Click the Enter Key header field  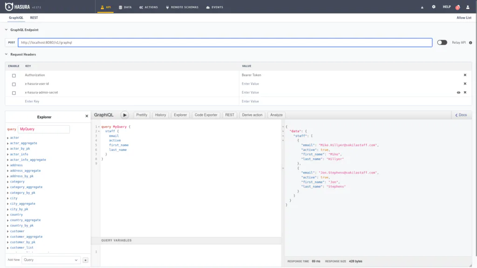[x=131, y=101]
